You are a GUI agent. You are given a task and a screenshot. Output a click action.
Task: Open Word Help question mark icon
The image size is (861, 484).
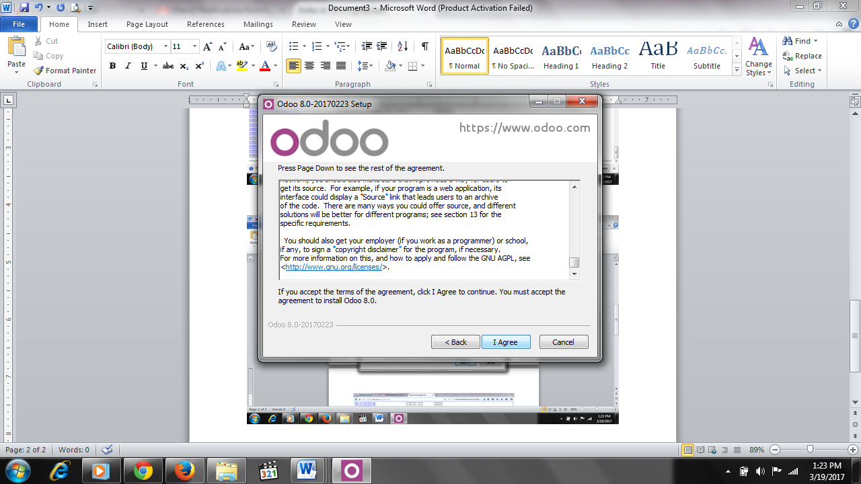[855, 24]
